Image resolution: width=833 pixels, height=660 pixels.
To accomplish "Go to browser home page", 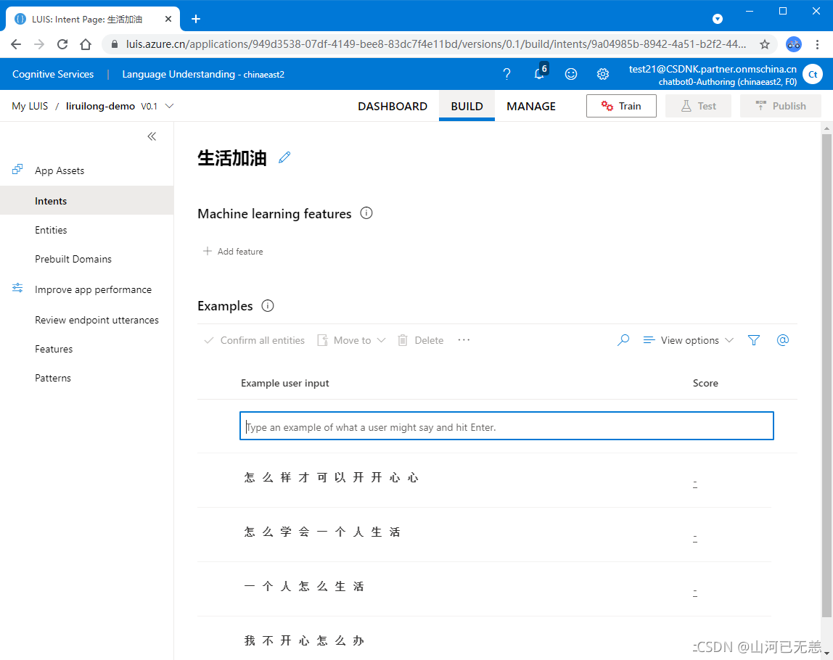I will coord(86,44).
